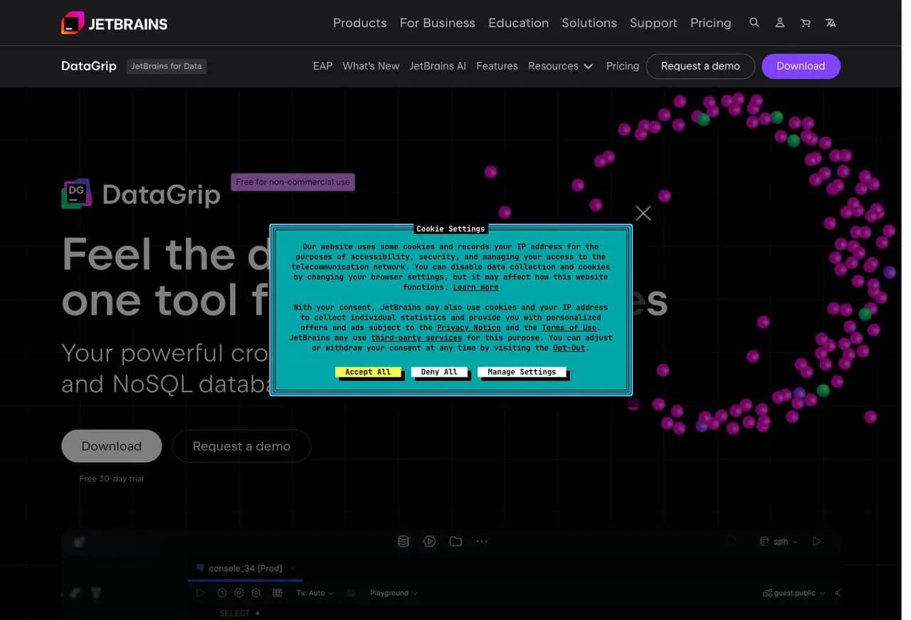Expand the Playground dropdown
The height and width of the screenshot is (620, 911).
click(x=394, y=593)
